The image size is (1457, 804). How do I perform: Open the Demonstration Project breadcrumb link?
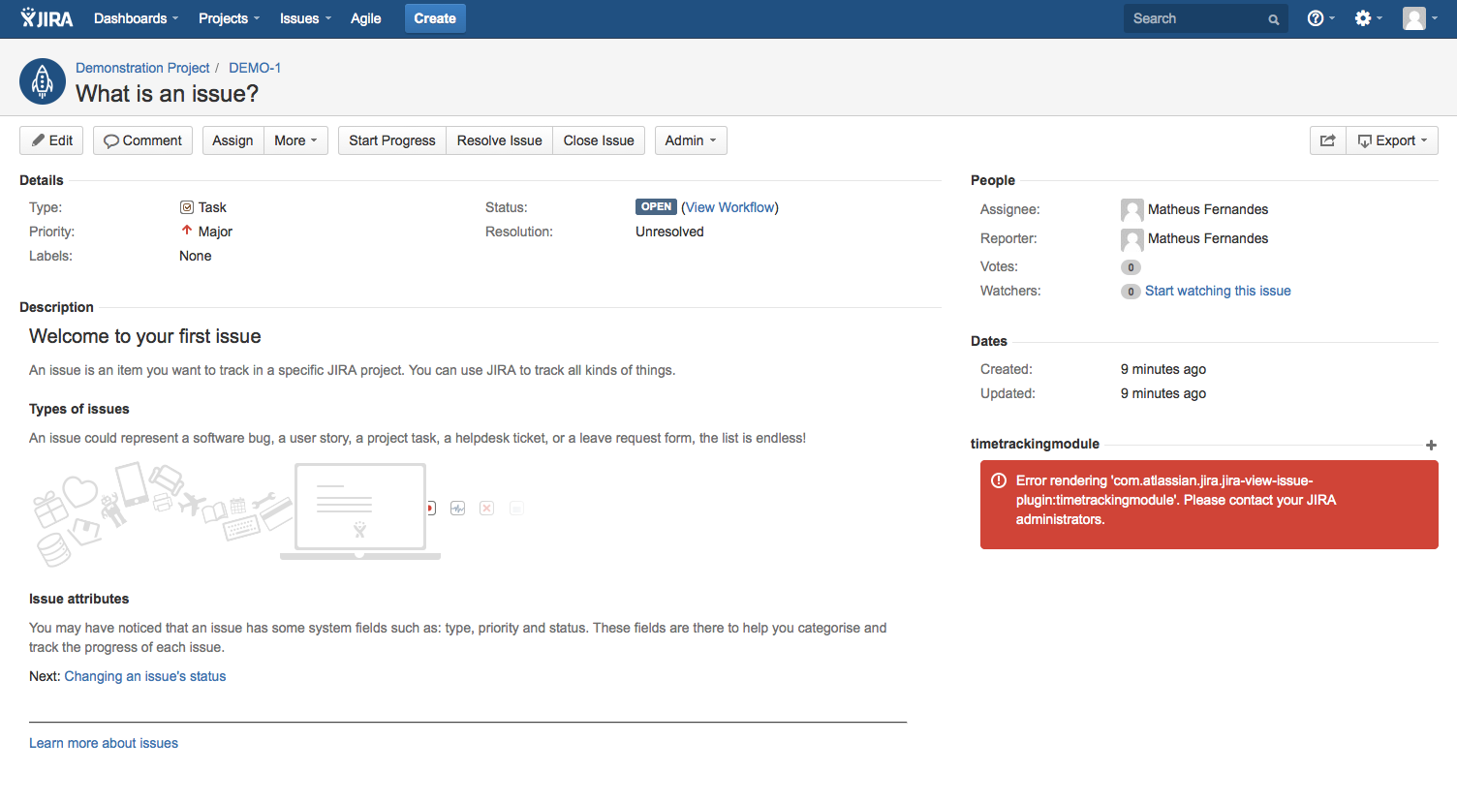tap(142, 68)
